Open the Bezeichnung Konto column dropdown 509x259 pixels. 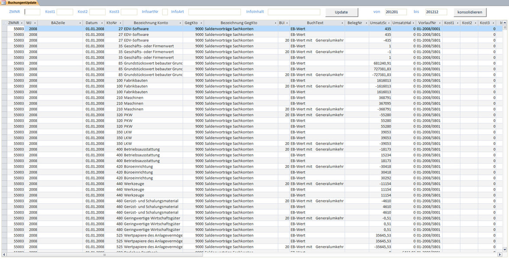(181, 23)
